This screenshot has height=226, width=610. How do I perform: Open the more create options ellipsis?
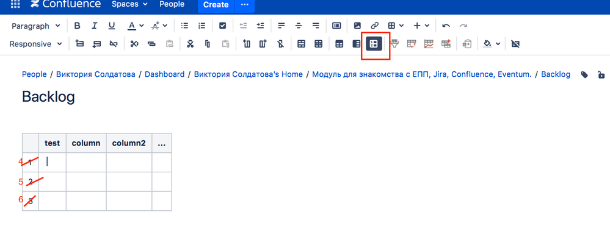[245, 5]
